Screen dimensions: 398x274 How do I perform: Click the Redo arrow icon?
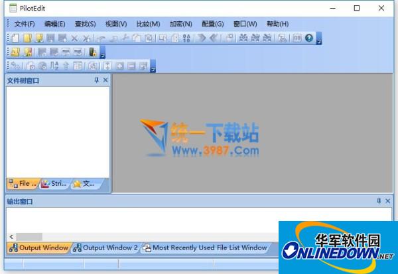pos(113,38)
